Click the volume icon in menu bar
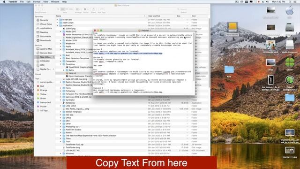300x169 pixels. 267,2
